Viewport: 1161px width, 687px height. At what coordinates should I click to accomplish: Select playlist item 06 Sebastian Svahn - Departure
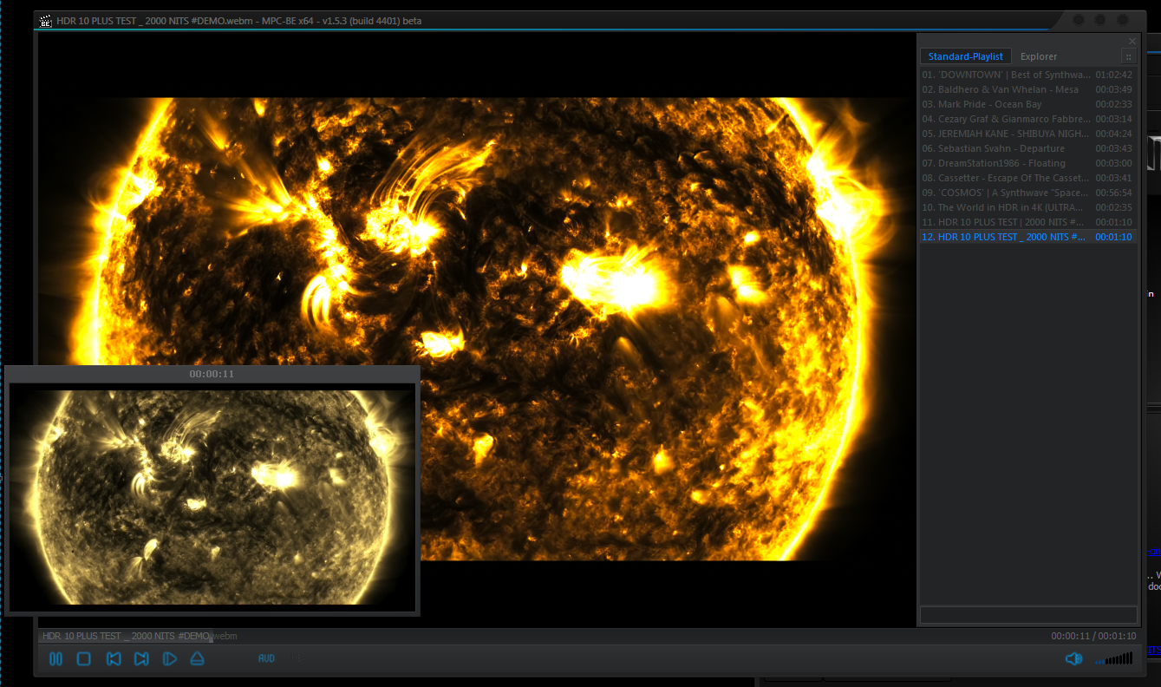coord(1027,148)
